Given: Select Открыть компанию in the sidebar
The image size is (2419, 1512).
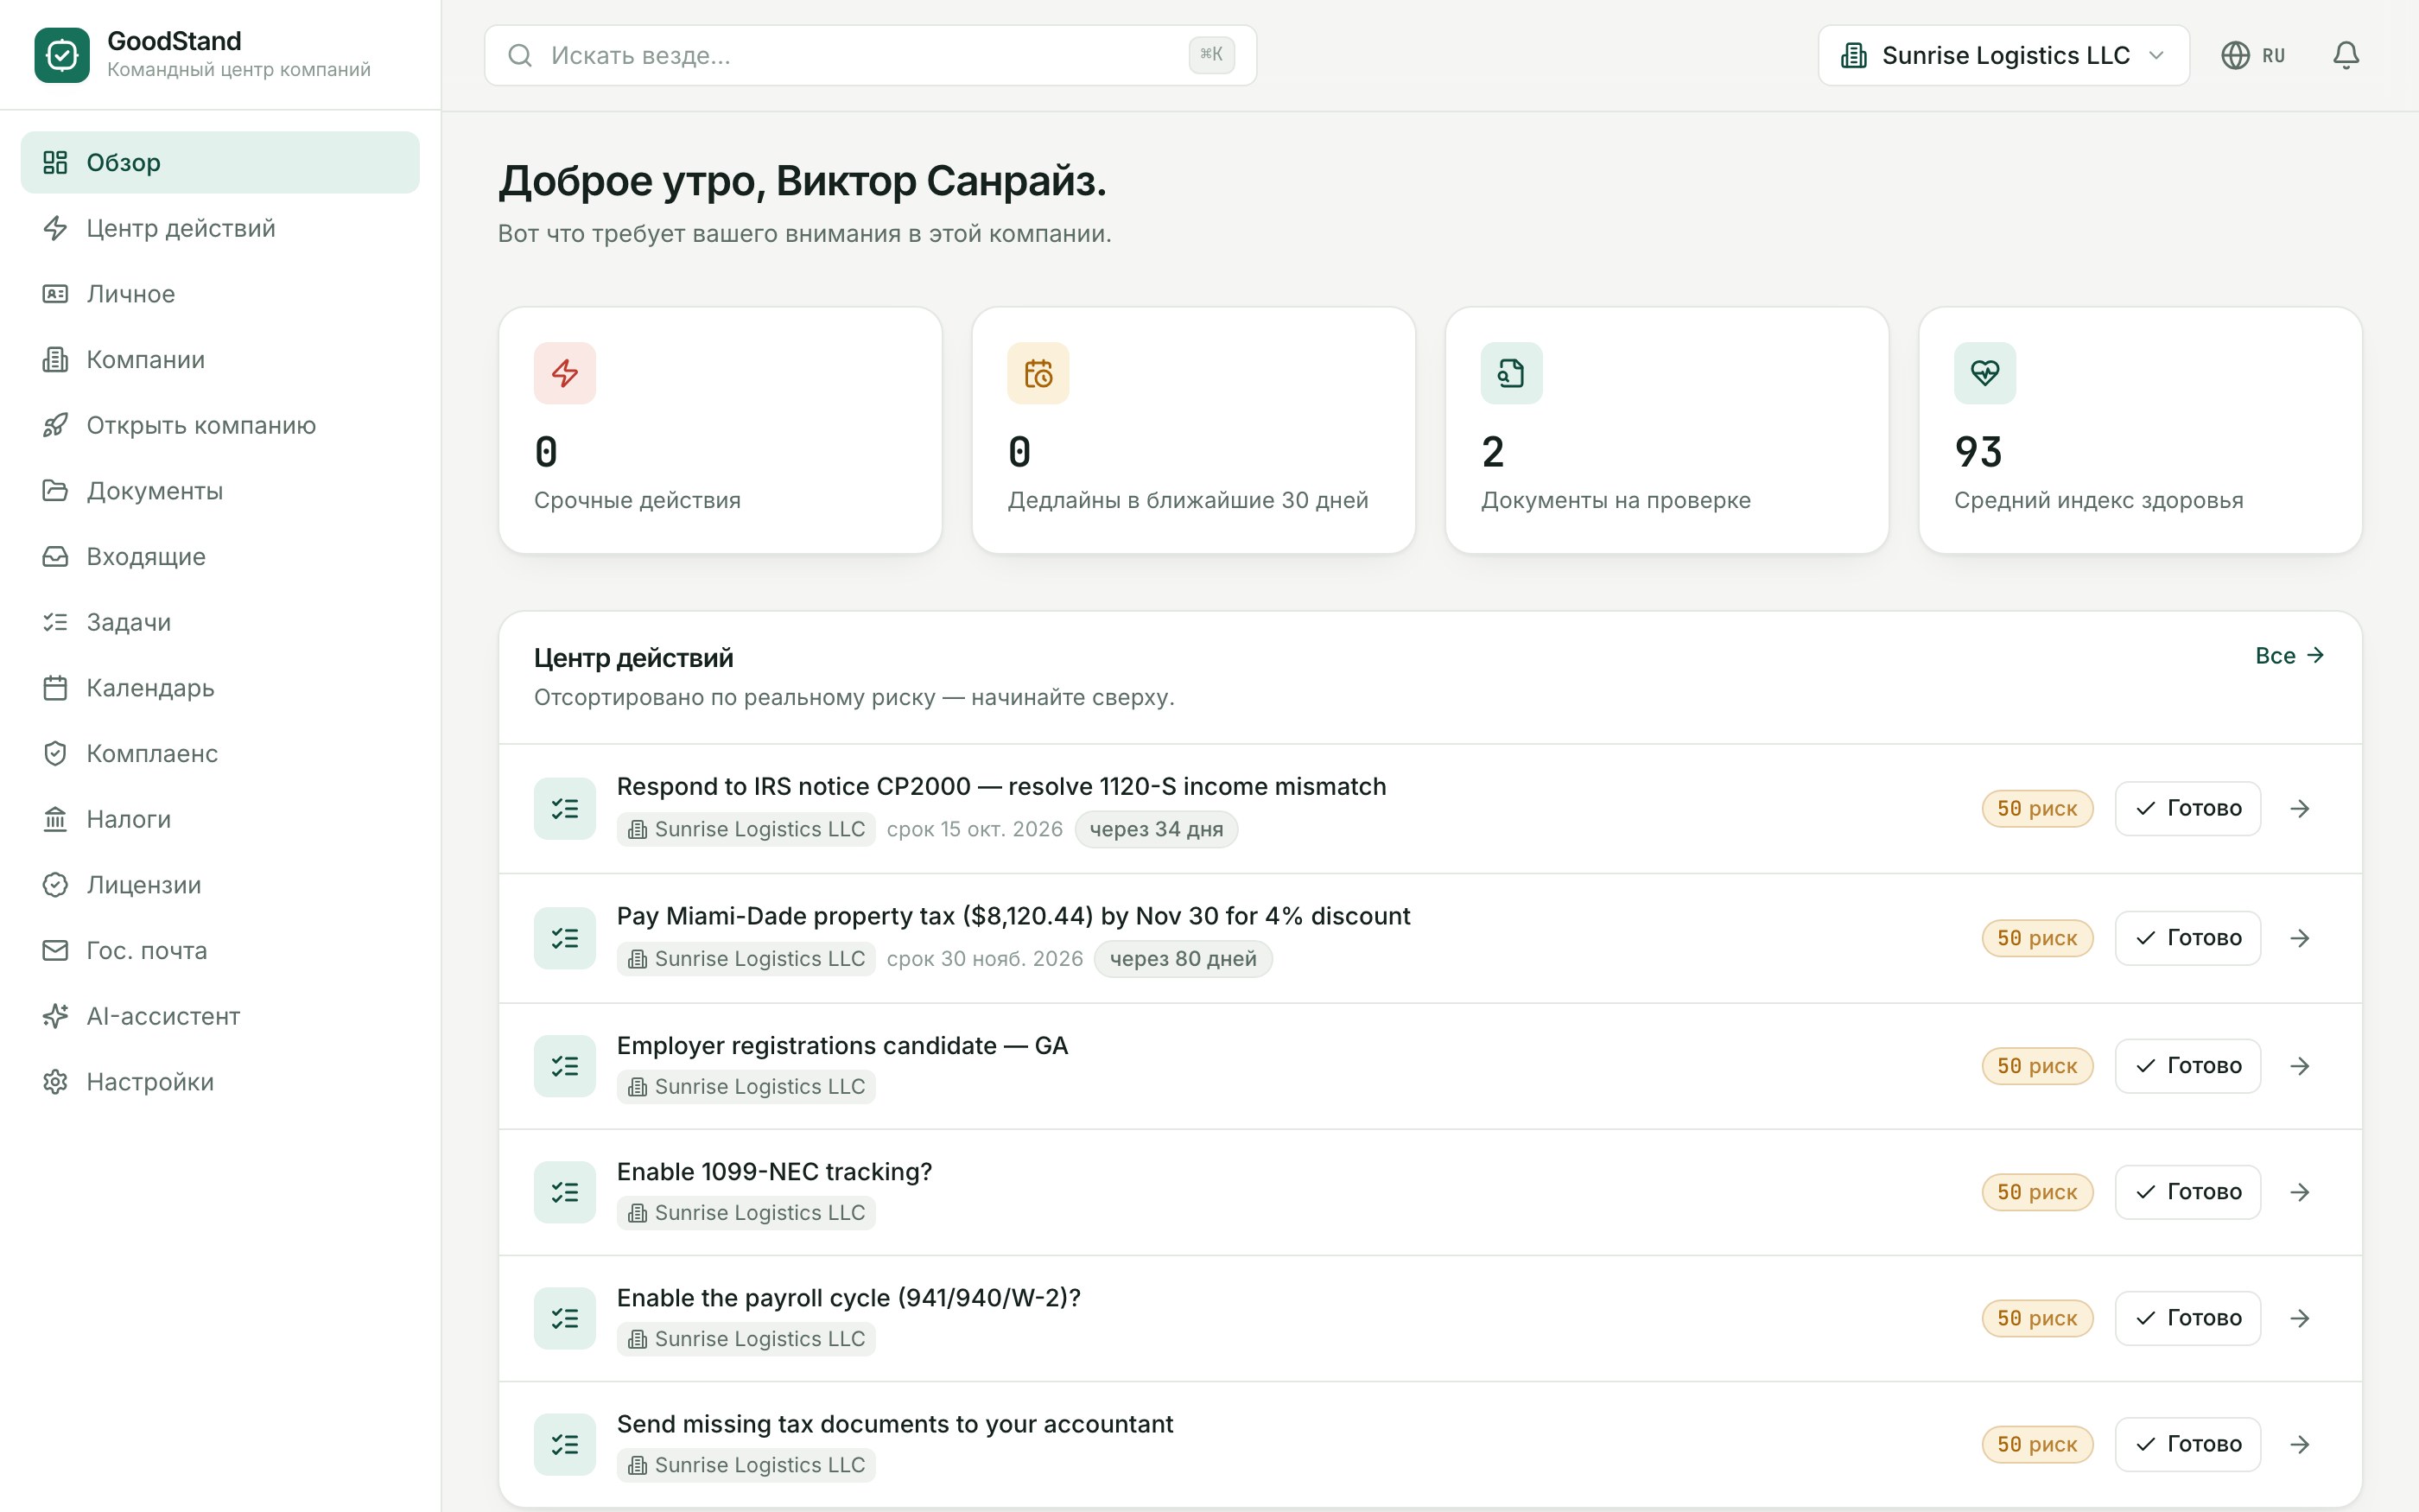Looking at the screenshot, I should click(x=220, y=425).
